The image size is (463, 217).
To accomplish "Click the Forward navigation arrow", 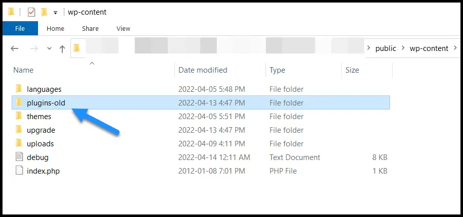I will tap(33, 48).
